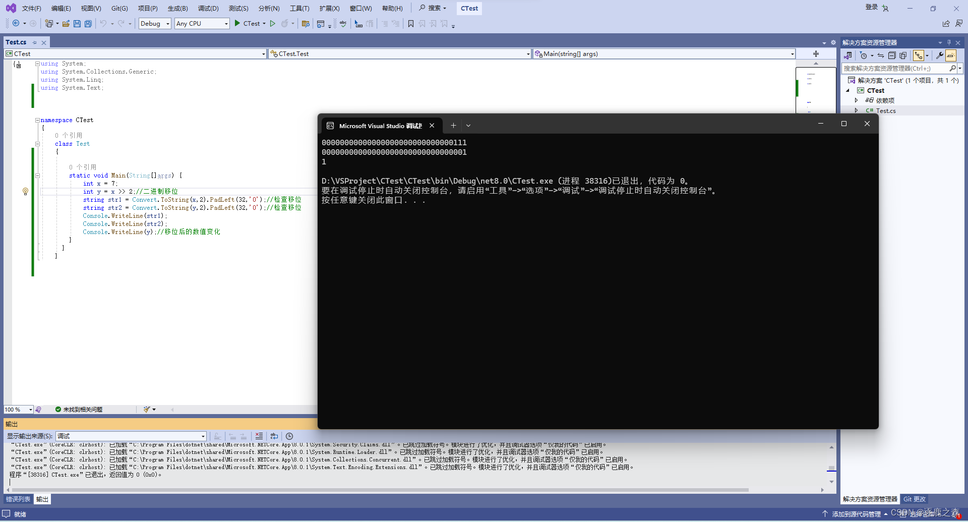
Task: Collapse the Main method code region
Action: click(x=37, y=176)
